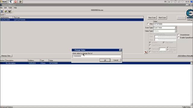
Task: Open the Value Type dropdown
Action: (x=176, y=31)
